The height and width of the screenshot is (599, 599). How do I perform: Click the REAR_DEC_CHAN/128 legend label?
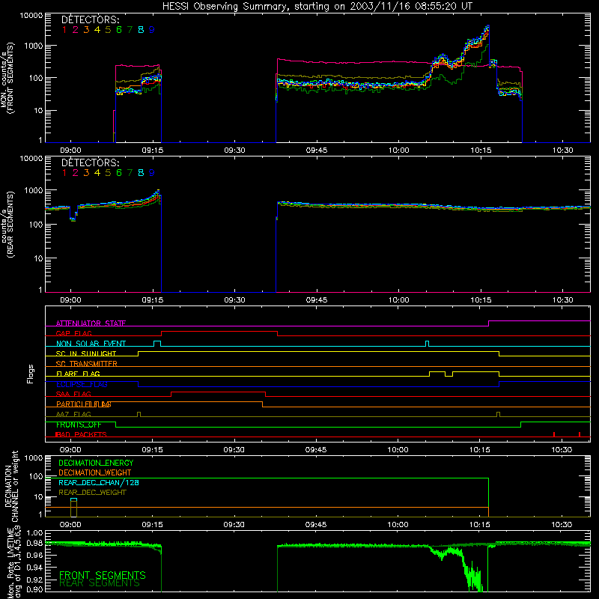pyautogui.click(x=99, y=482)
